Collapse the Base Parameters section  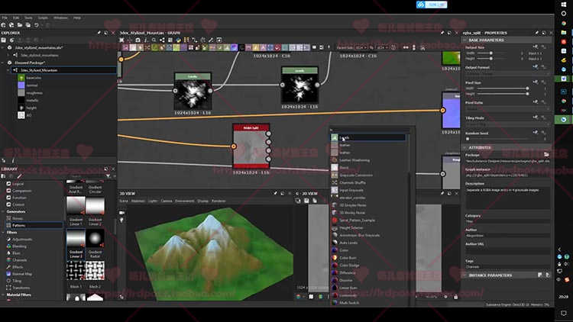coord(465,40)
